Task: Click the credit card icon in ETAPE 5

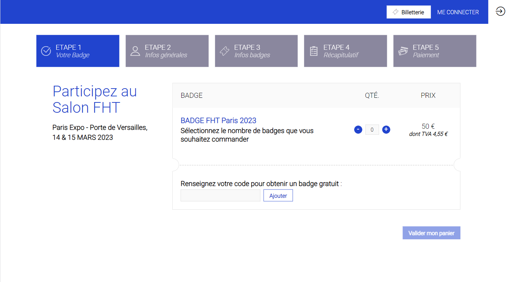Action: coord(403,51)
